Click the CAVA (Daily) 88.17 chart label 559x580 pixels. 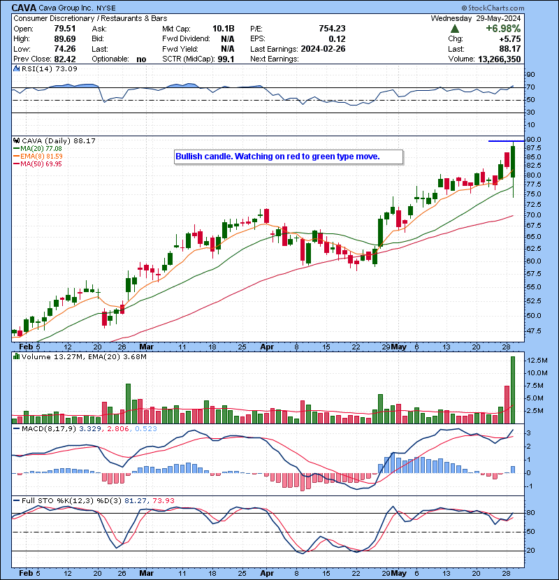pos(59,141)
